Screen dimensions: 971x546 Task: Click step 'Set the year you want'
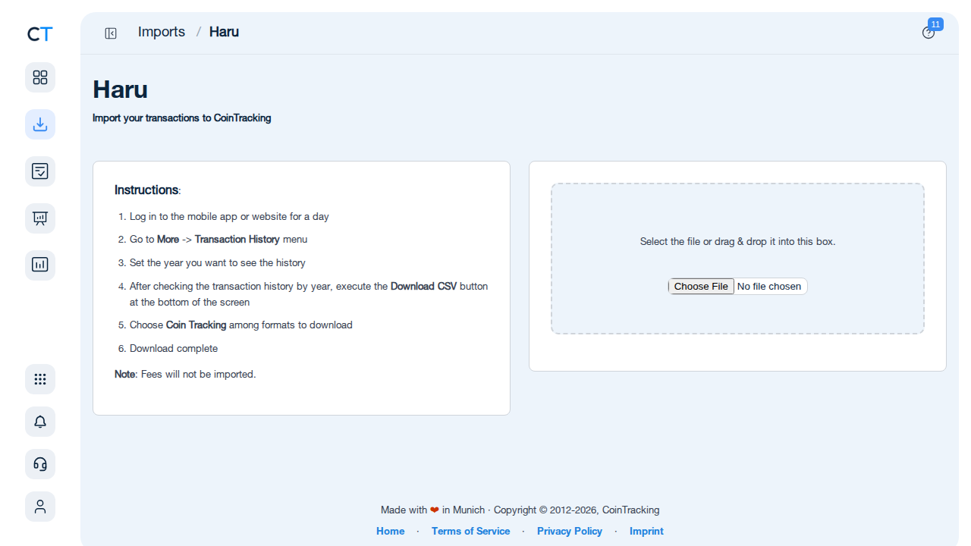pos(218,262)
